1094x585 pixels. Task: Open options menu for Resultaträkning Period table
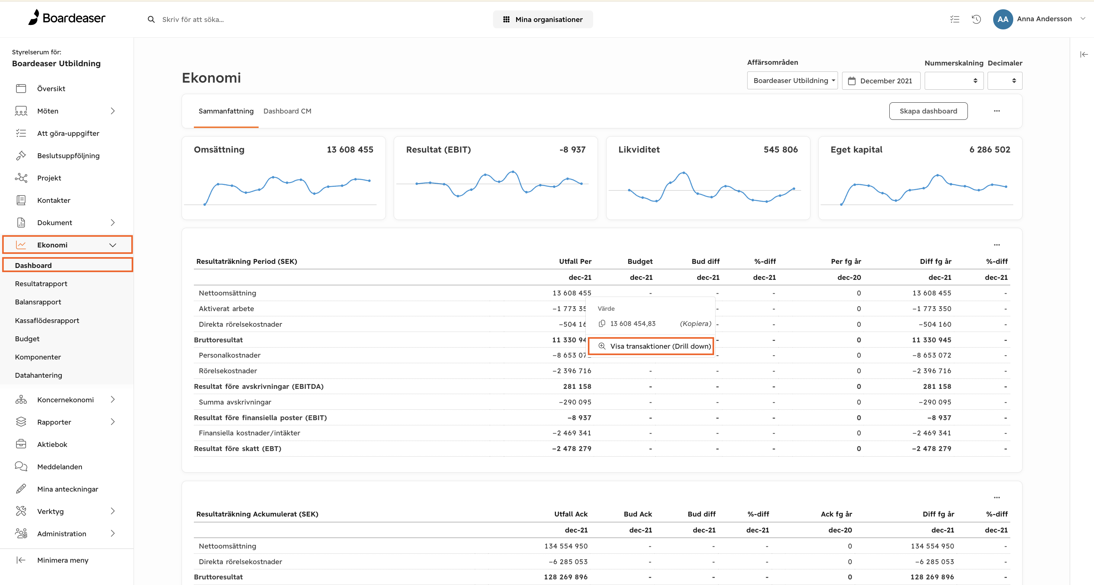click(x=997, y=245)
